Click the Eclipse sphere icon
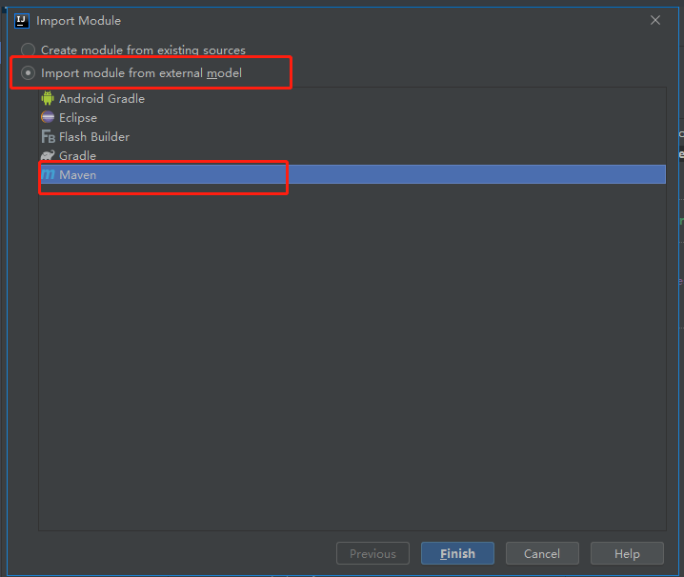 pyautogui.click(x=48, y=117)
